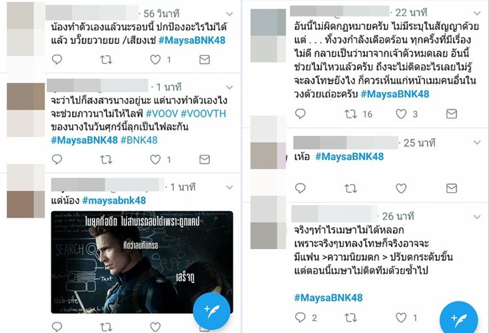Share the เห้อ tweet by message icon
489x333 pixels.
pyautogui.click(x=452, y=188)
